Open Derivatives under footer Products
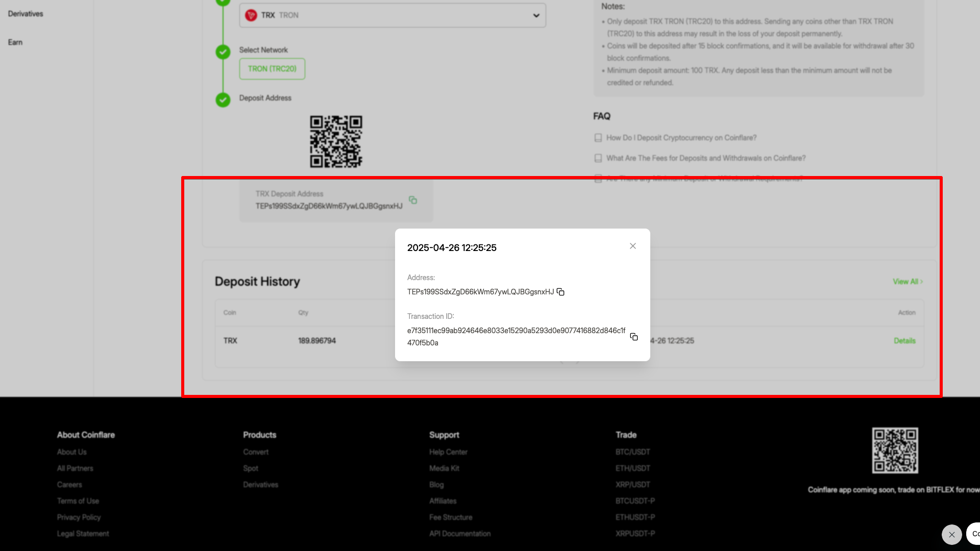Image resolution: width=980 pixels, height=551 pixels. [261, 485]
